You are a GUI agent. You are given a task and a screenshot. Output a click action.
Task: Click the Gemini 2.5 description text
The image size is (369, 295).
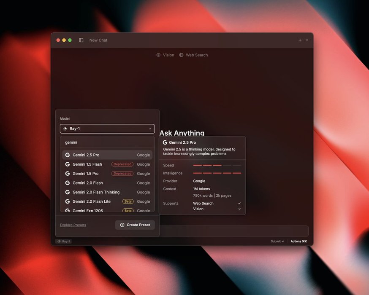tap(199, 151)
